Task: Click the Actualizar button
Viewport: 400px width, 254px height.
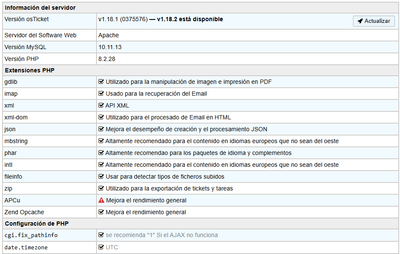Action: click(x=374, y=21)
